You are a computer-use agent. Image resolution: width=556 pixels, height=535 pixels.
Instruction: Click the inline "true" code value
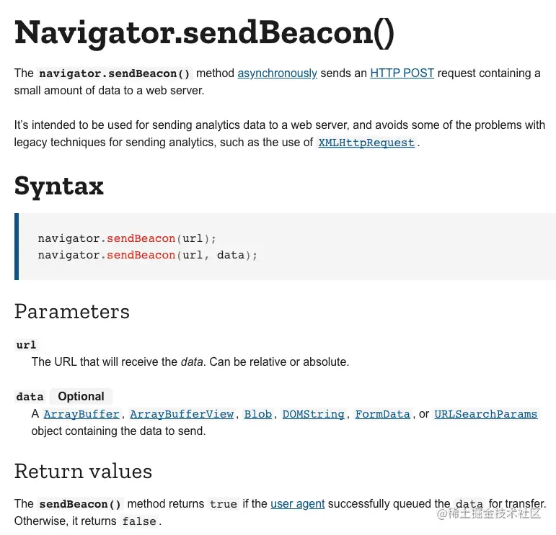224,504
